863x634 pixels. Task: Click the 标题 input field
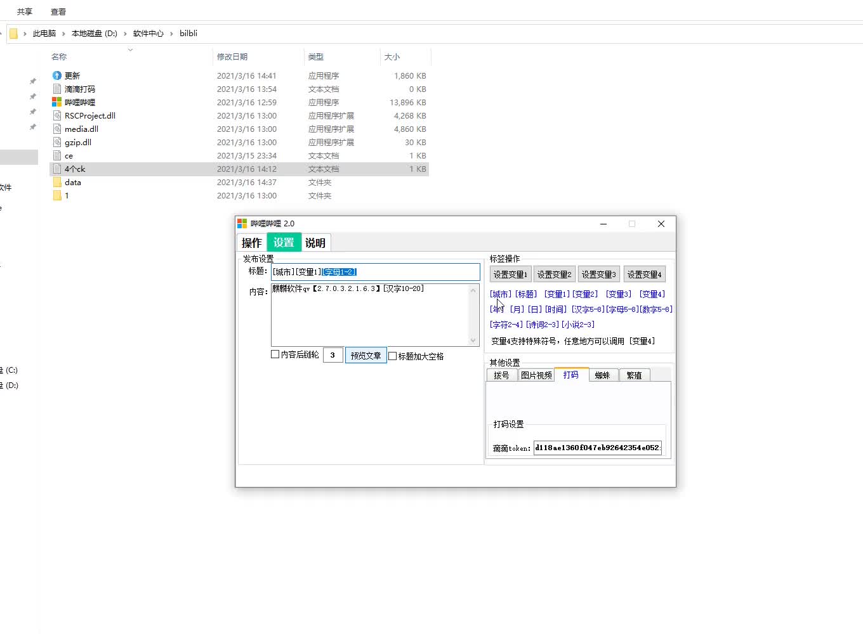pyautogui.click(x=376, y=272)
